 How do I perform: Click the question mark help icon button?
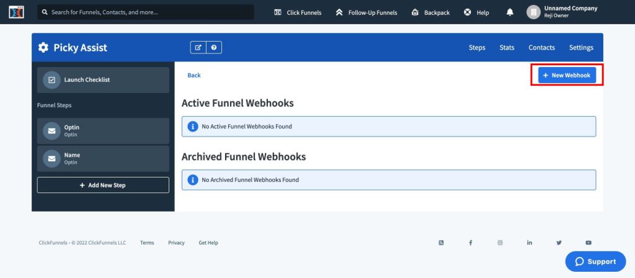pos(214,47)
